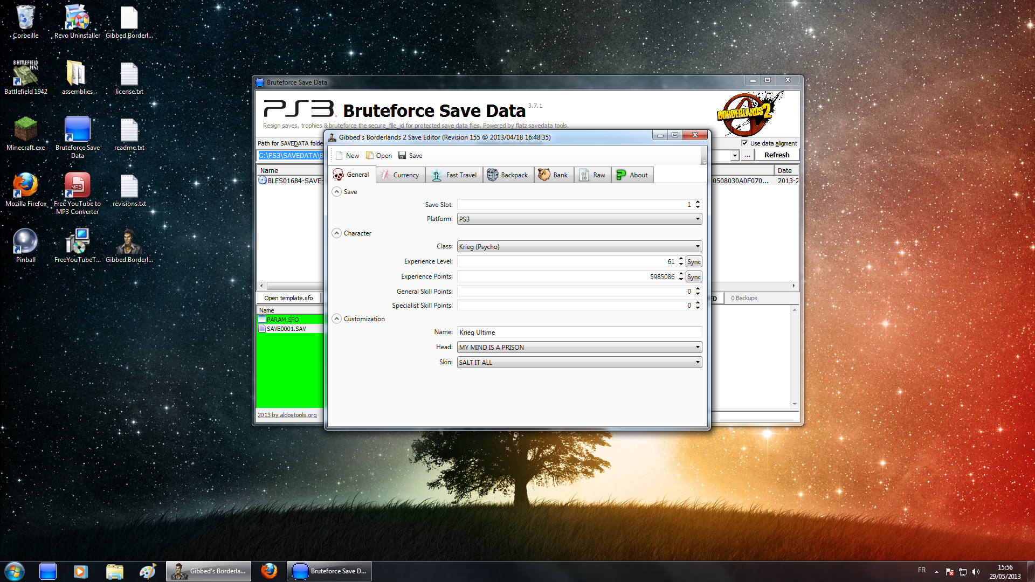
Task: Open readme.txt on desktop
Action: 129,134
